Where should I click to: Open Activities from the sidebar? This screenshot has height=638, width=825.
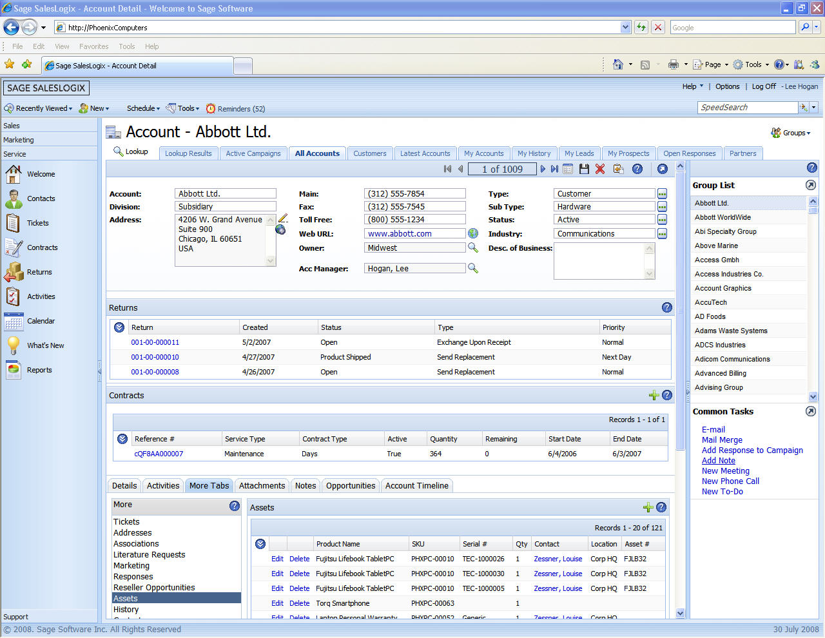tap(30, 296)
